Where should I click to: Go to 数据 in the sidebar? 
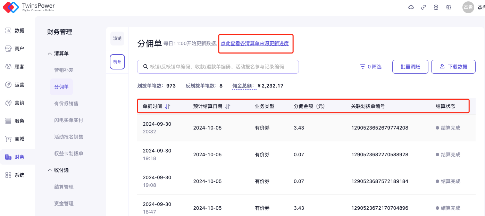[x=15, y=31]
